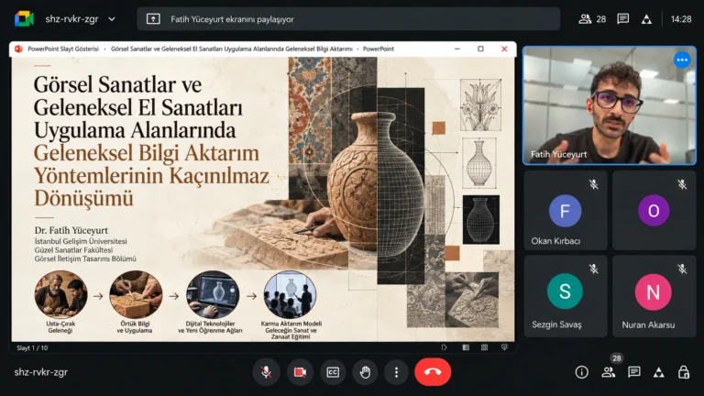Viewport: 704px width, 396px height.
Task: Open the activities icon at bottom right
Action: (659, 372)
